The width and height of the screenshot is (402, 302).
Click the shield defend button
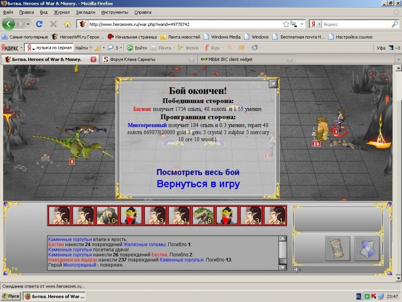coord(367,249)
